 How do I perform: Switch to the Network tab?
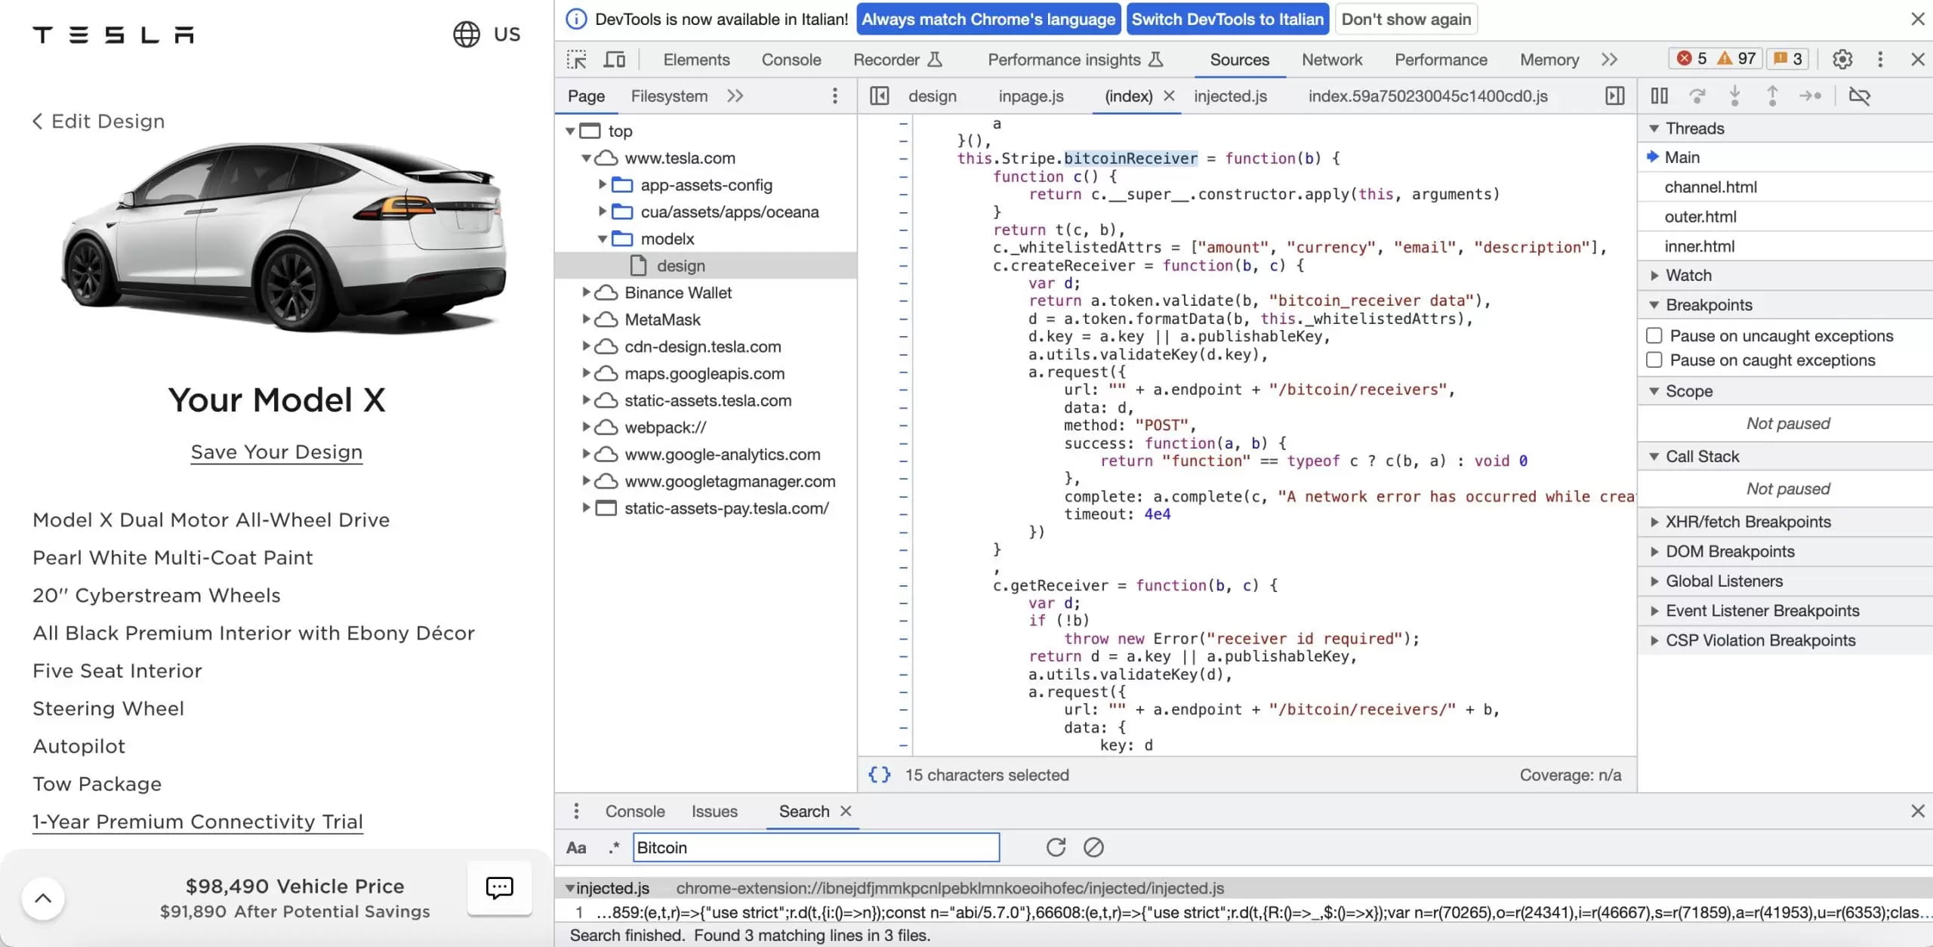(x=1331, y=60)
